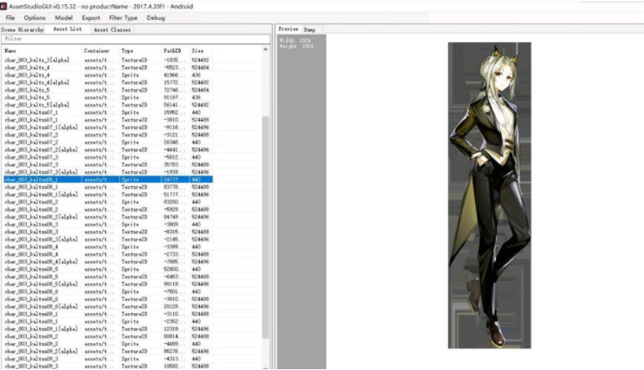Image resolution: width=644 pixels, height=370 pixels.
Task: Open the File menu
Action: click(11, 18)
